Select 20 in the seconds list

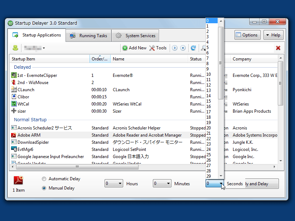[x=212, y=128]
